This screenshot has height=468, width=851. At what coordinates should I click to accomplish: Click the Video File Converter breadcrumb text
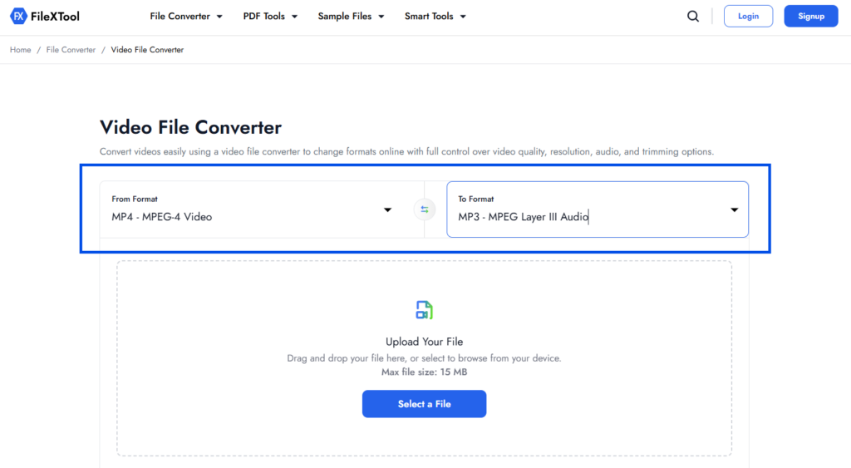[147, 50]
